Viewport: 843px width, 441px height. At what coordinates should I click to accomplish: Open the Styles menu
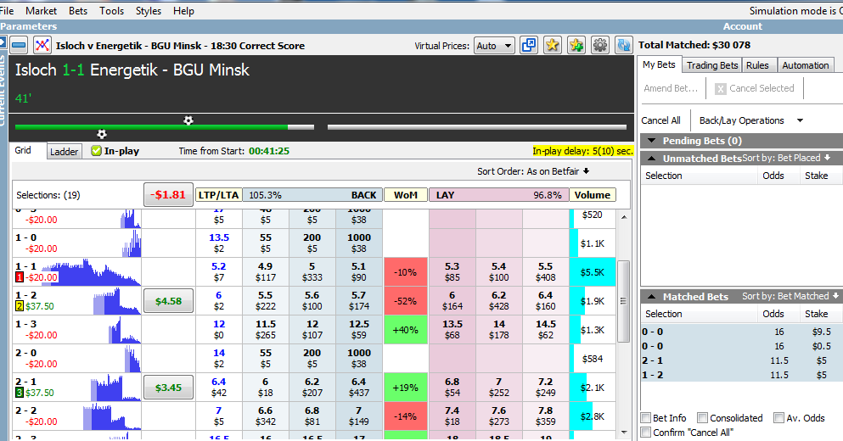(x=149, y=11)
